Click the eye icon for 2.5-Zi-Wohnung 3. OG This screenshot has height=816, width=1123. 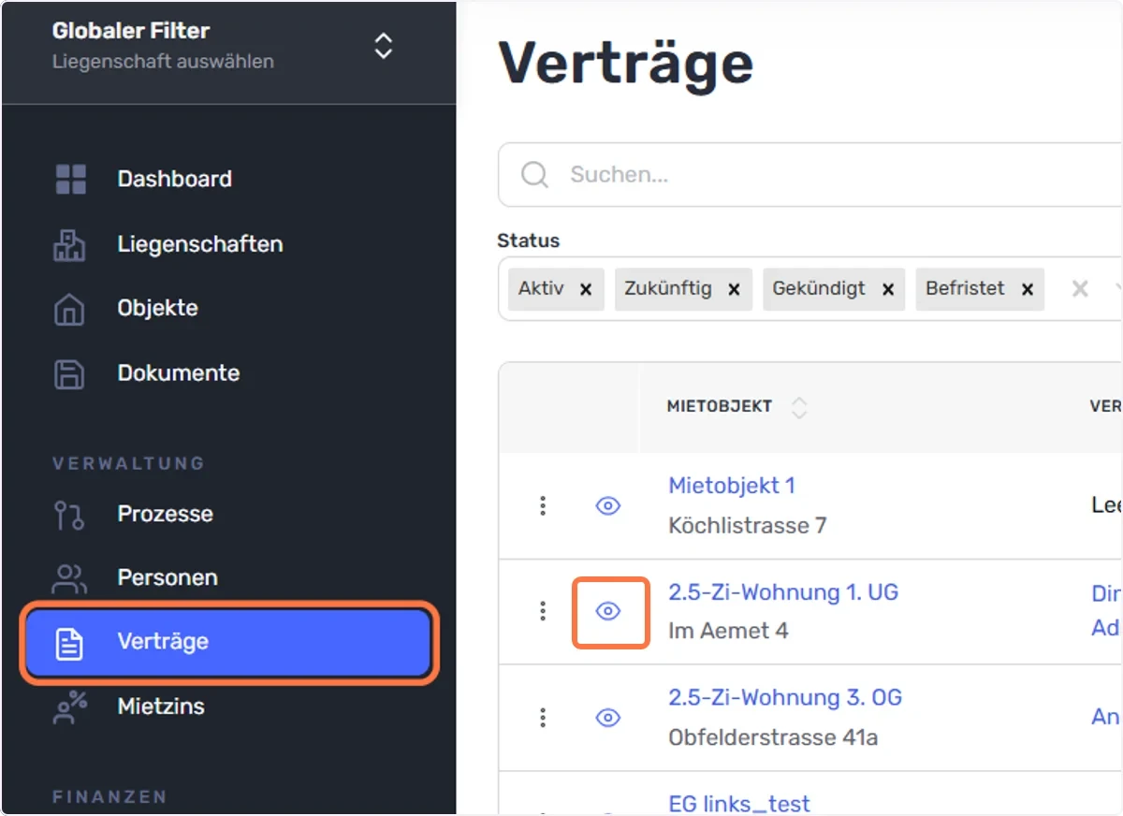coord(608,718)
